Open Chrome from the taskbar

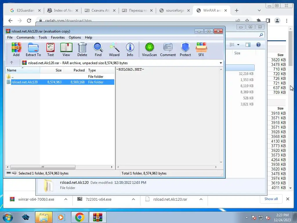point(79,217)
